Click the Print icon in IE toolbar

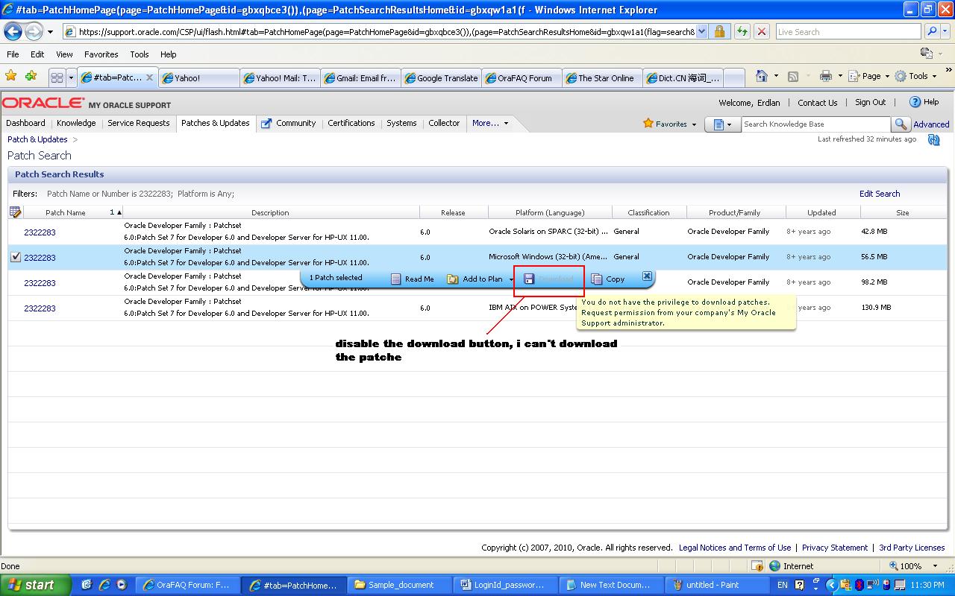(825, 76)
